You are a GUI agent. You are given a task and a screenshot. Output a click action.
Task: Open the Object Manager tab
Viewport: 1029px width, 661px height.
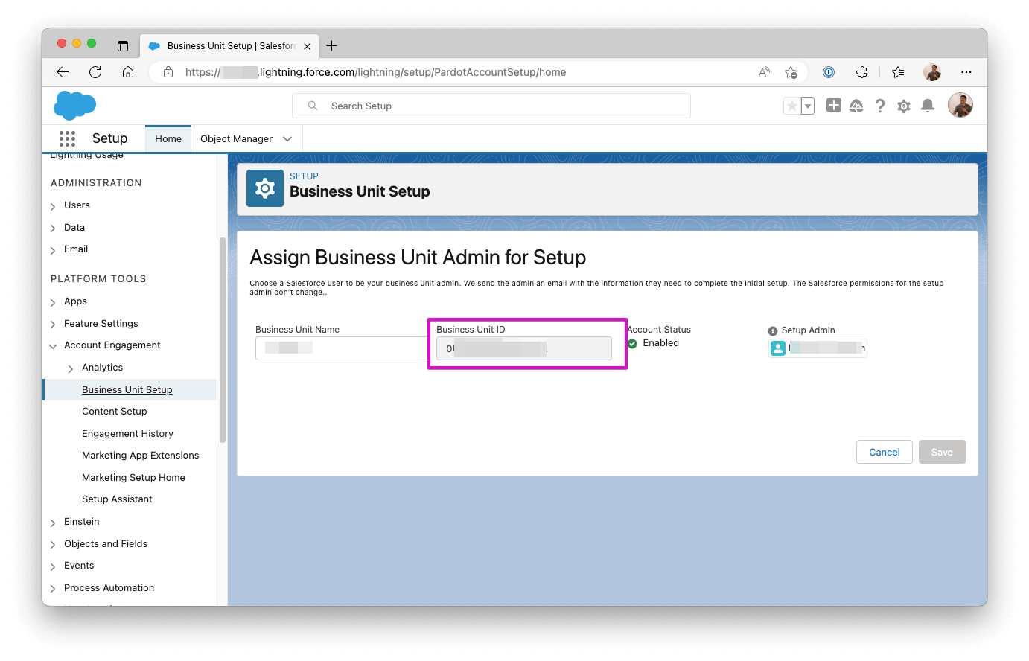point(236,139)
